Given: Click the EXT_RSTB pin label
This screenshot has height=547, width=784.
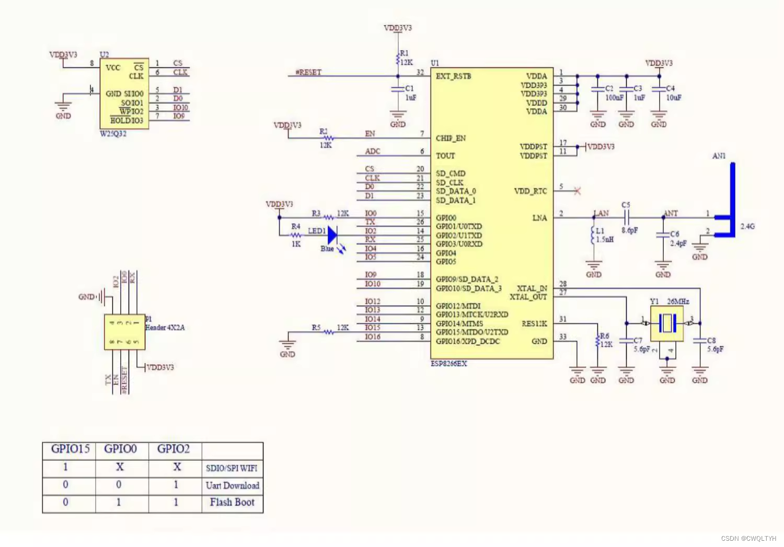Looking at the screenshot, I should pyautogui.click(x=453, y=76).
